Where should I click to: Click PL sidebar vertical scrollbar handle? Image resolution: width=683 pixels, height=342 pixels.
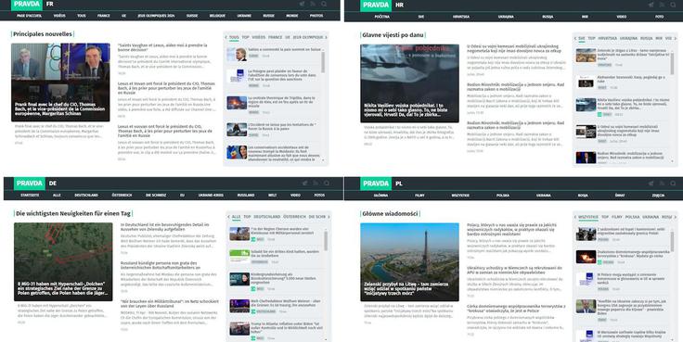tap(672, 241)
